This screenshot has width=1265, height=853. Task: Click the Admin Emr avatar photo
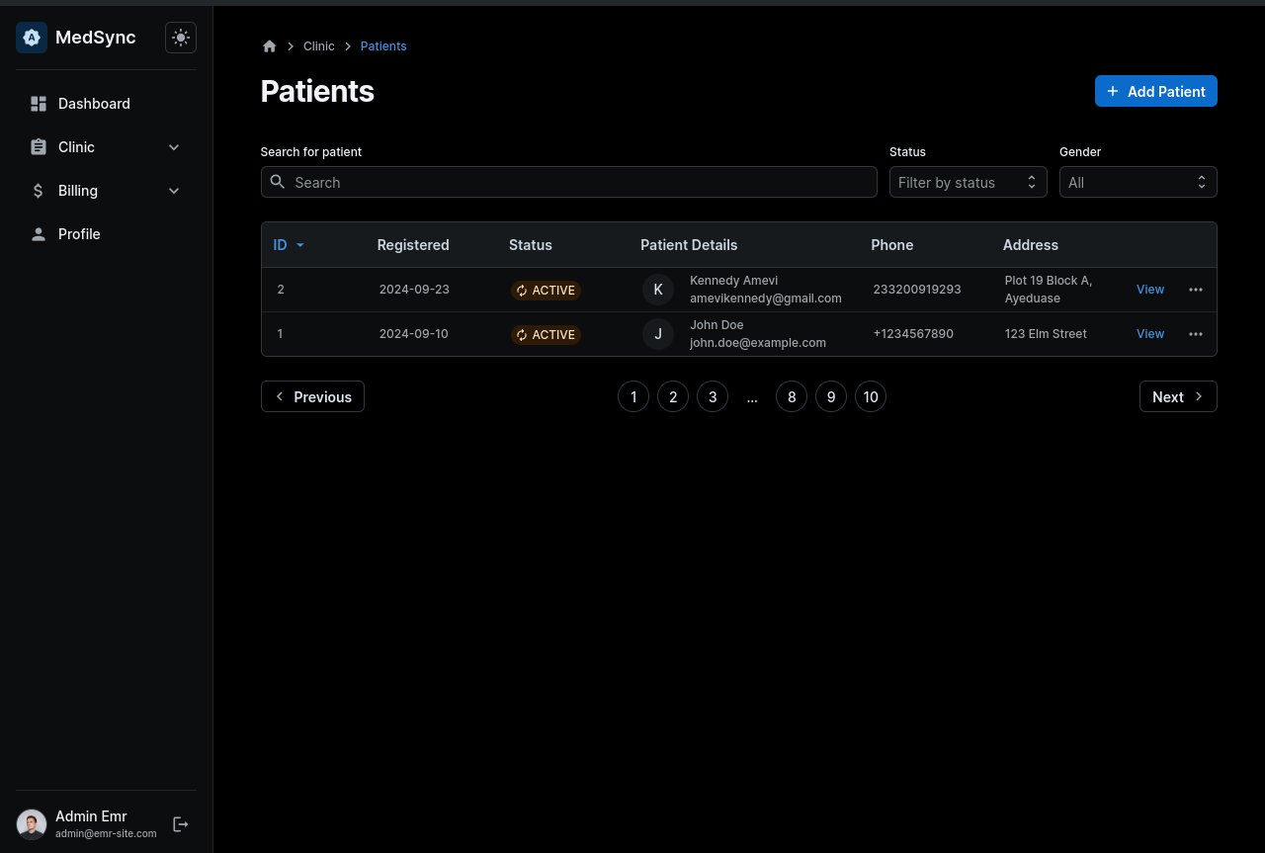[x=32, y=824]
